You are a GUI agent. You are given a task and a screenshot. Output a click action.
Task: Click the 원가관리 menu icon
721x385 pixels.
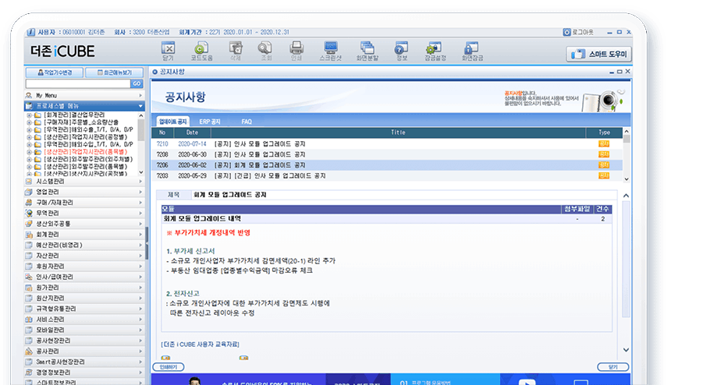click(29, 288)
